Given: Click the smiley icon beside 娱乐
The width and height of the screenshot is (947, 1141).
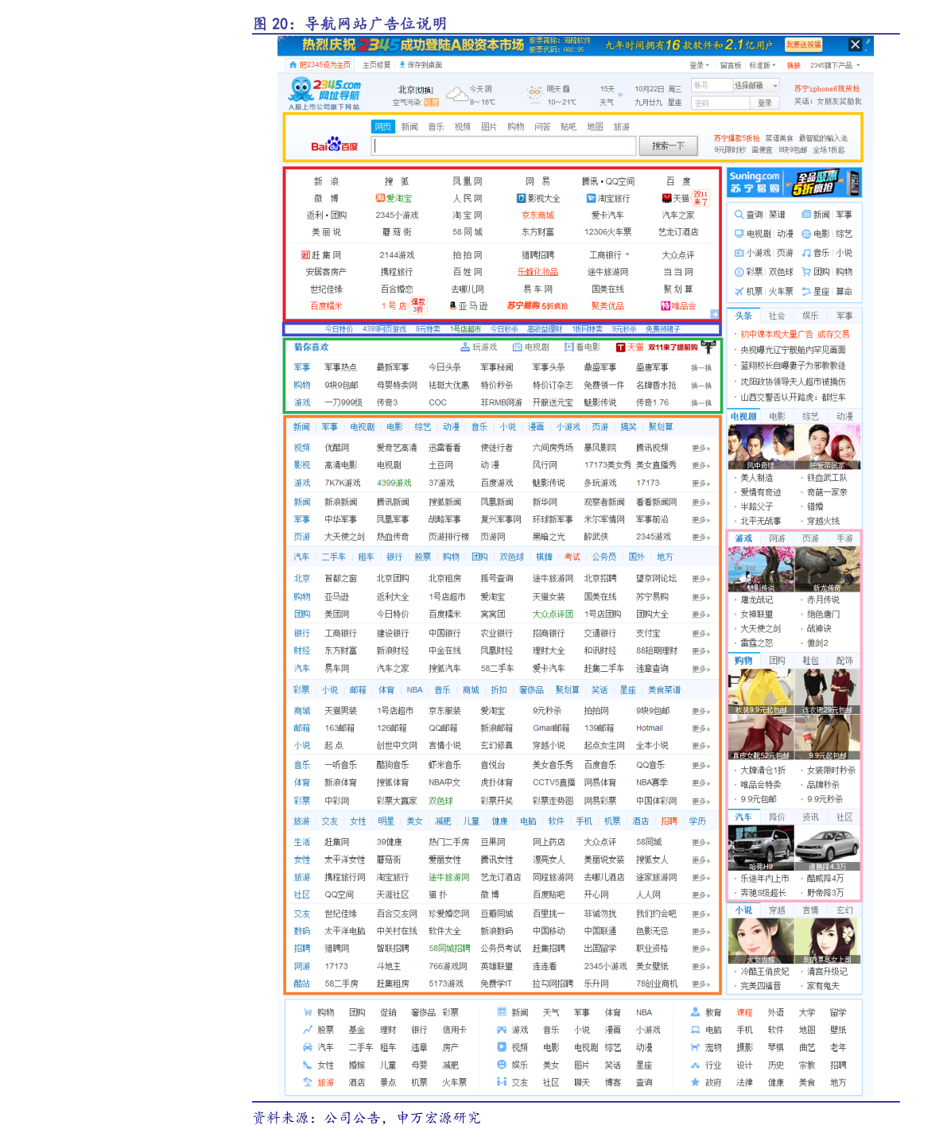Looking at the screenshot, I should tap(502, 1065).
